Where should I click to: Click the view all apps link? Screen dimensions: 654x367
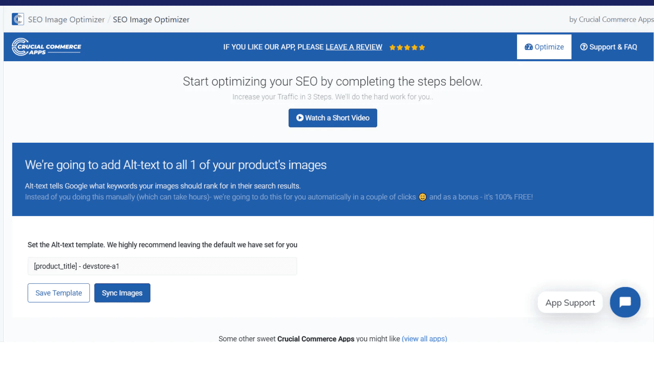[424, 338]
